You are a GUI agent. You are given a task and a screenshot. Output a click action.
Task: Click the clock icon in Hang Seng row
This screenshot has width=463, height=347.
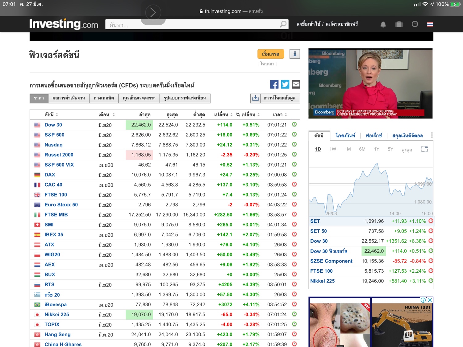294,334
